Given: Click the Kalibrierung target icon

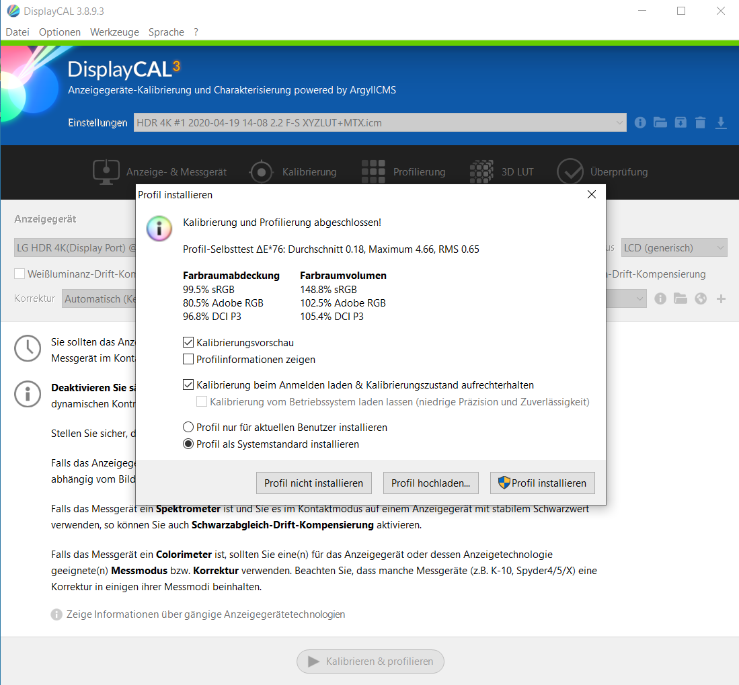Looking at the screenshot, I should pos(262,172).
